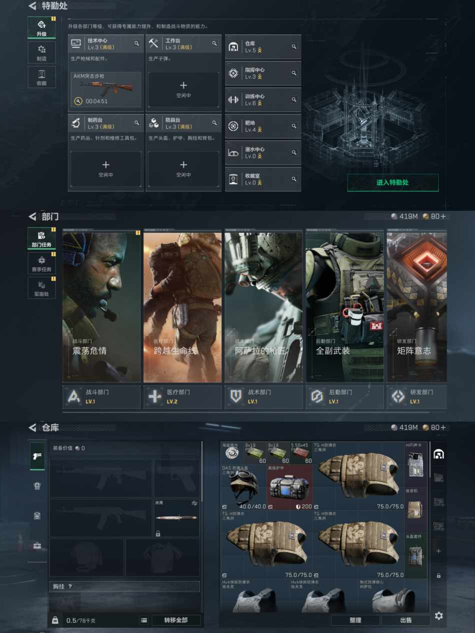This screenshot has height=633, width=475.
Task: Click the horizontal scrollbar under department cards
Action: tap(245, 412)
